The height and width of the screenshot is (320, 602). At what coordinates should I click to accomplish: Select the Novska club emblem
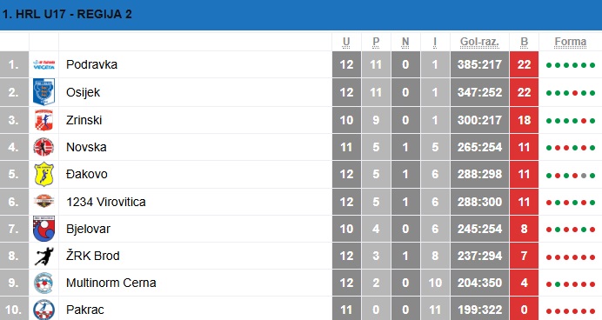click(x=43, y=147)
